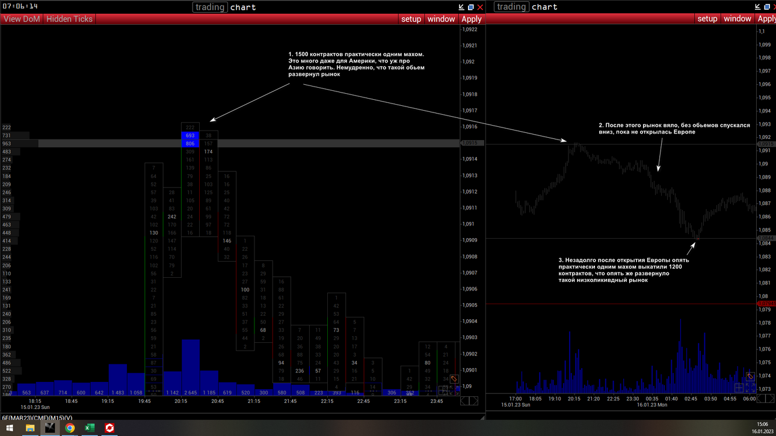Open Windows Start menu
Screen dimensions: 776x436
point(10,428)
